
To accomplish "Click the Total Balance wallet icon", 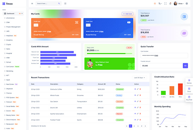I will tap(184, 17).
